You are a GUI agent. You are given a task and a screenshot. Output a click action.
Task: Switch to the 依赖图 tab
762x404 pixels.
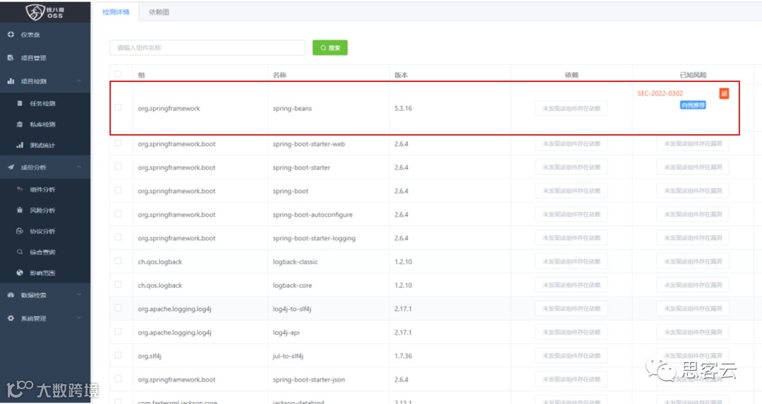(x=159, y=12)
